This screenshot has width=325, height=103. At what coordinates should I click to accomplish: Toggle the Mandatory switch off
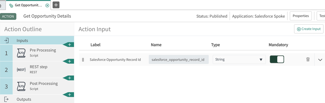(277, 59)
